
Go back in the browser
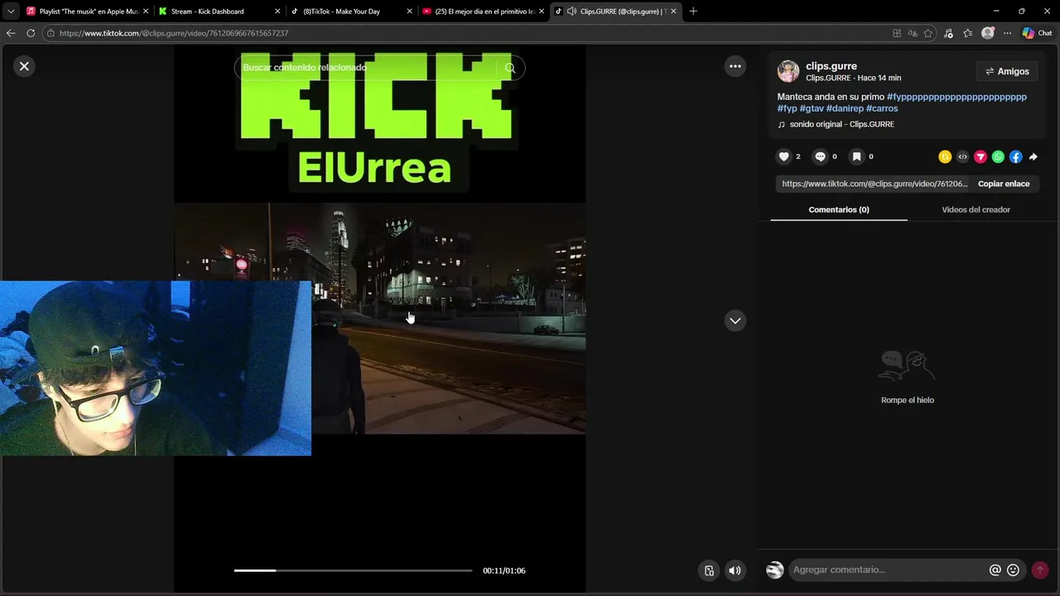click(11, 33)
